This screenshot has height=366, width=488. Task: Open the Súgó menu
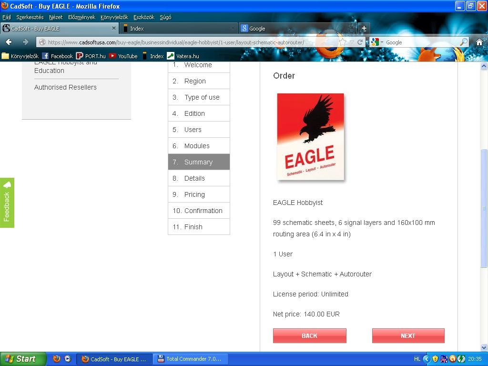click(165, 17)
